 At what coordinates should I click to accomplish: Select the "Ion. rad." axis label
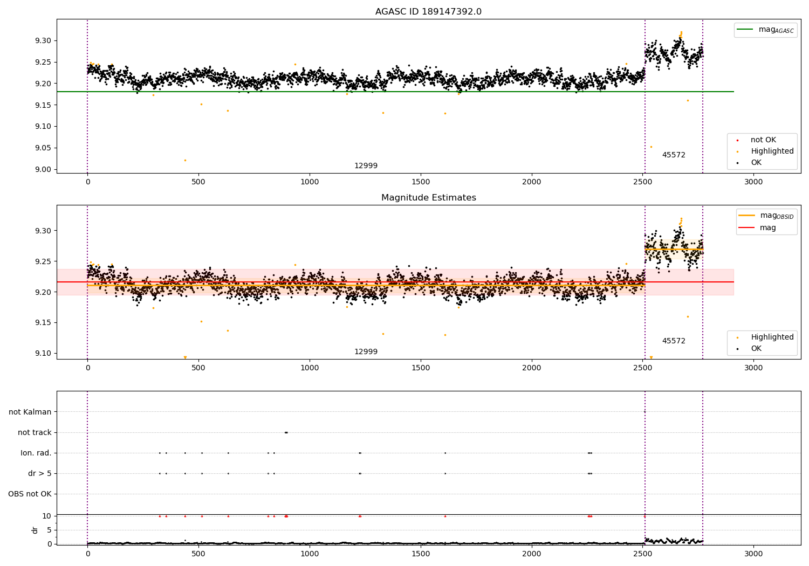[36, 453]
